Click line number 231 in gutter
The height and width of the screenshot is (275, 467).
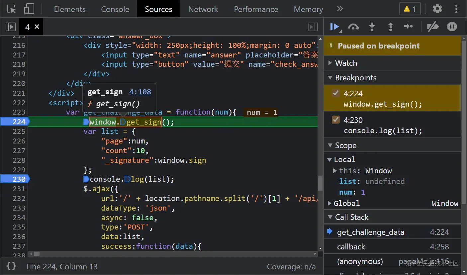point(19,189)
